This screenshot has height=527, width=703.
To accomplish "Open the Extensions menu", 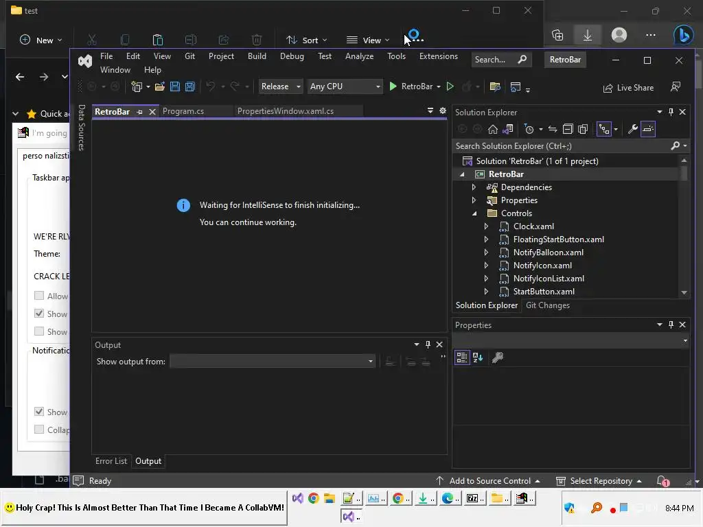I will [439, 56].
